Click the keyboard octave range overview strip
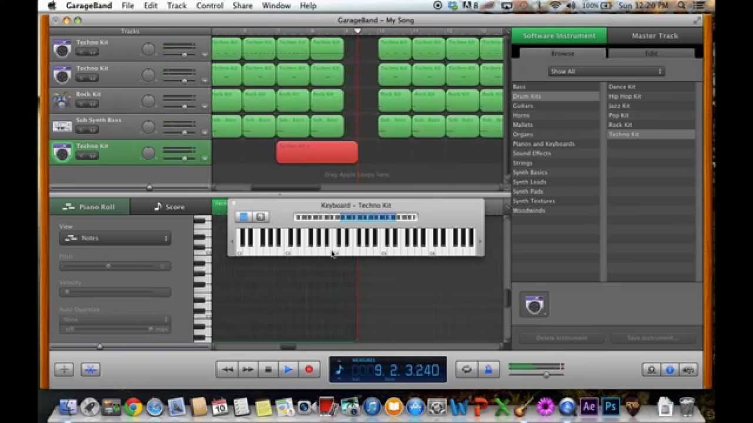Image resolution: width=753 pixels, height=423 pixels. (x=356, y=217)
